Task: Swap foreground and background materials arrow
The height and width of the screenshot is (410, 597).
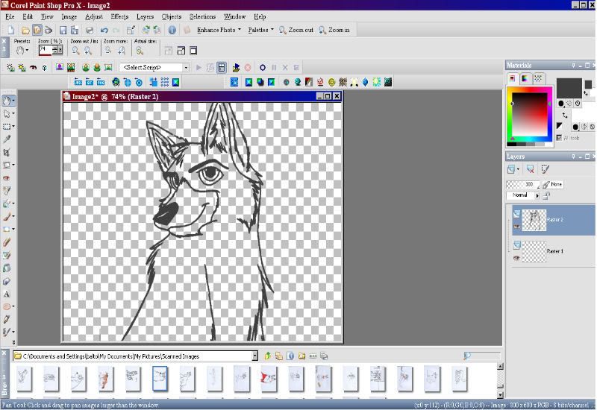Action: (565, 115)
